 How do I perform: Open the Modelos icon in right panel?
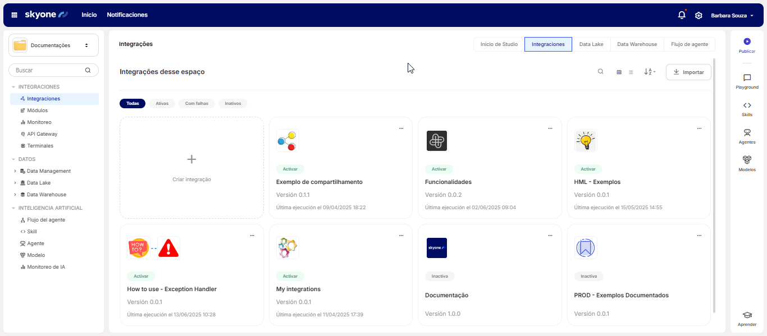747,160
